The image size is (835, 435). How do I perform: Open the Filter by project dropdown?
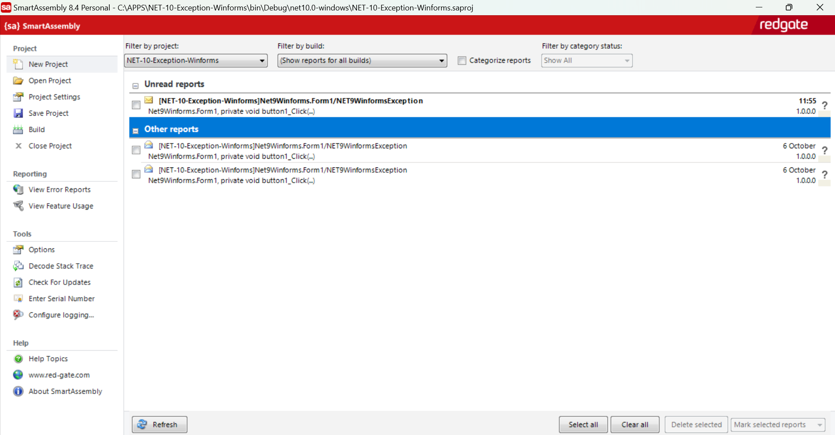(x=196, y=60)
